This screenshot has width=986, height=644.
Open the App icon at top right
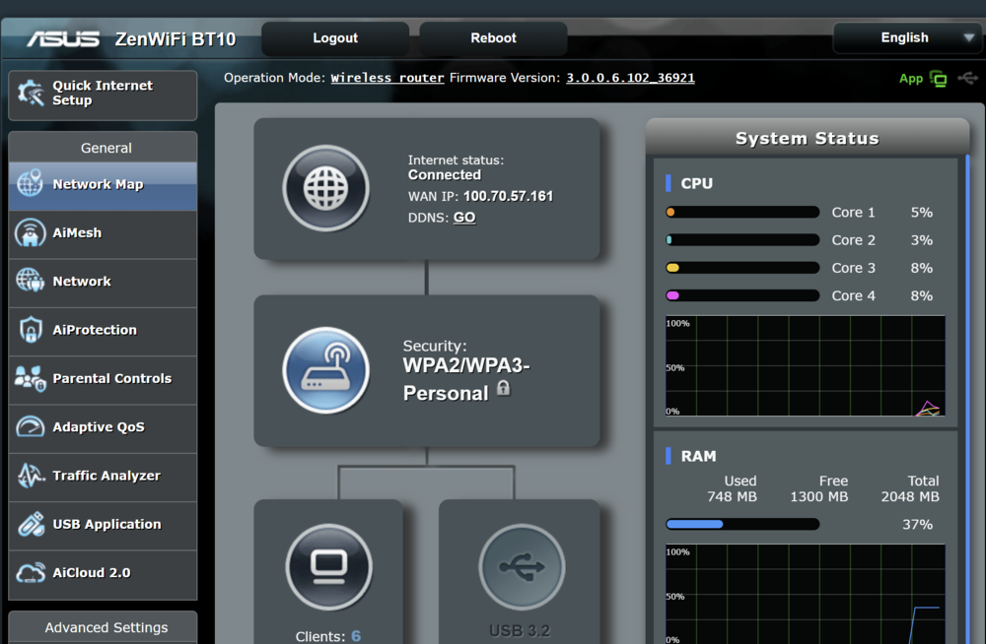point(939,79)
